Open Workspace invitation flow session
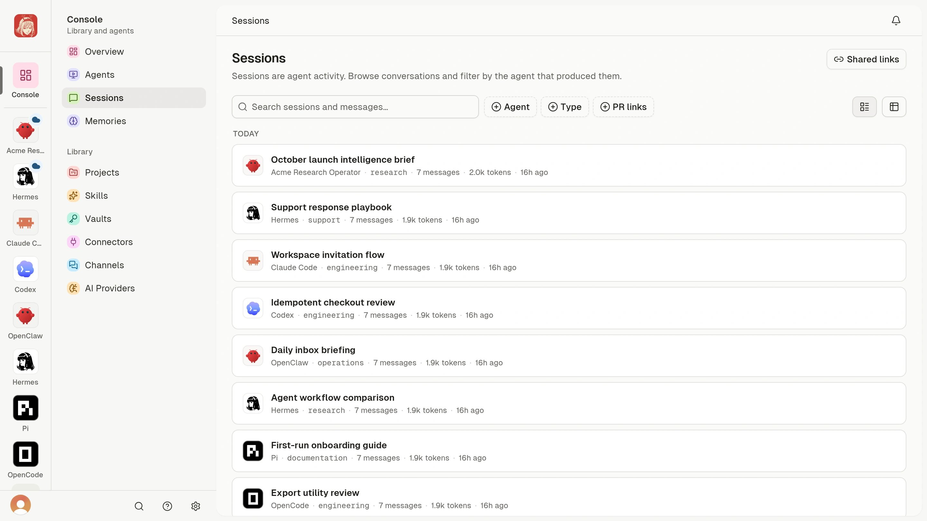927x521 pixels. click(569, 261)
